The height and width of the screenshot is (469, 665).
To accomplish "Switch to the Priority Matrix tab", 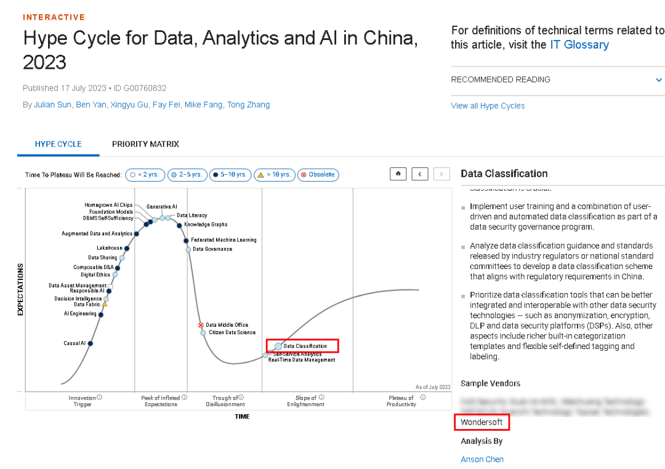I will click(x=145, y=144).
